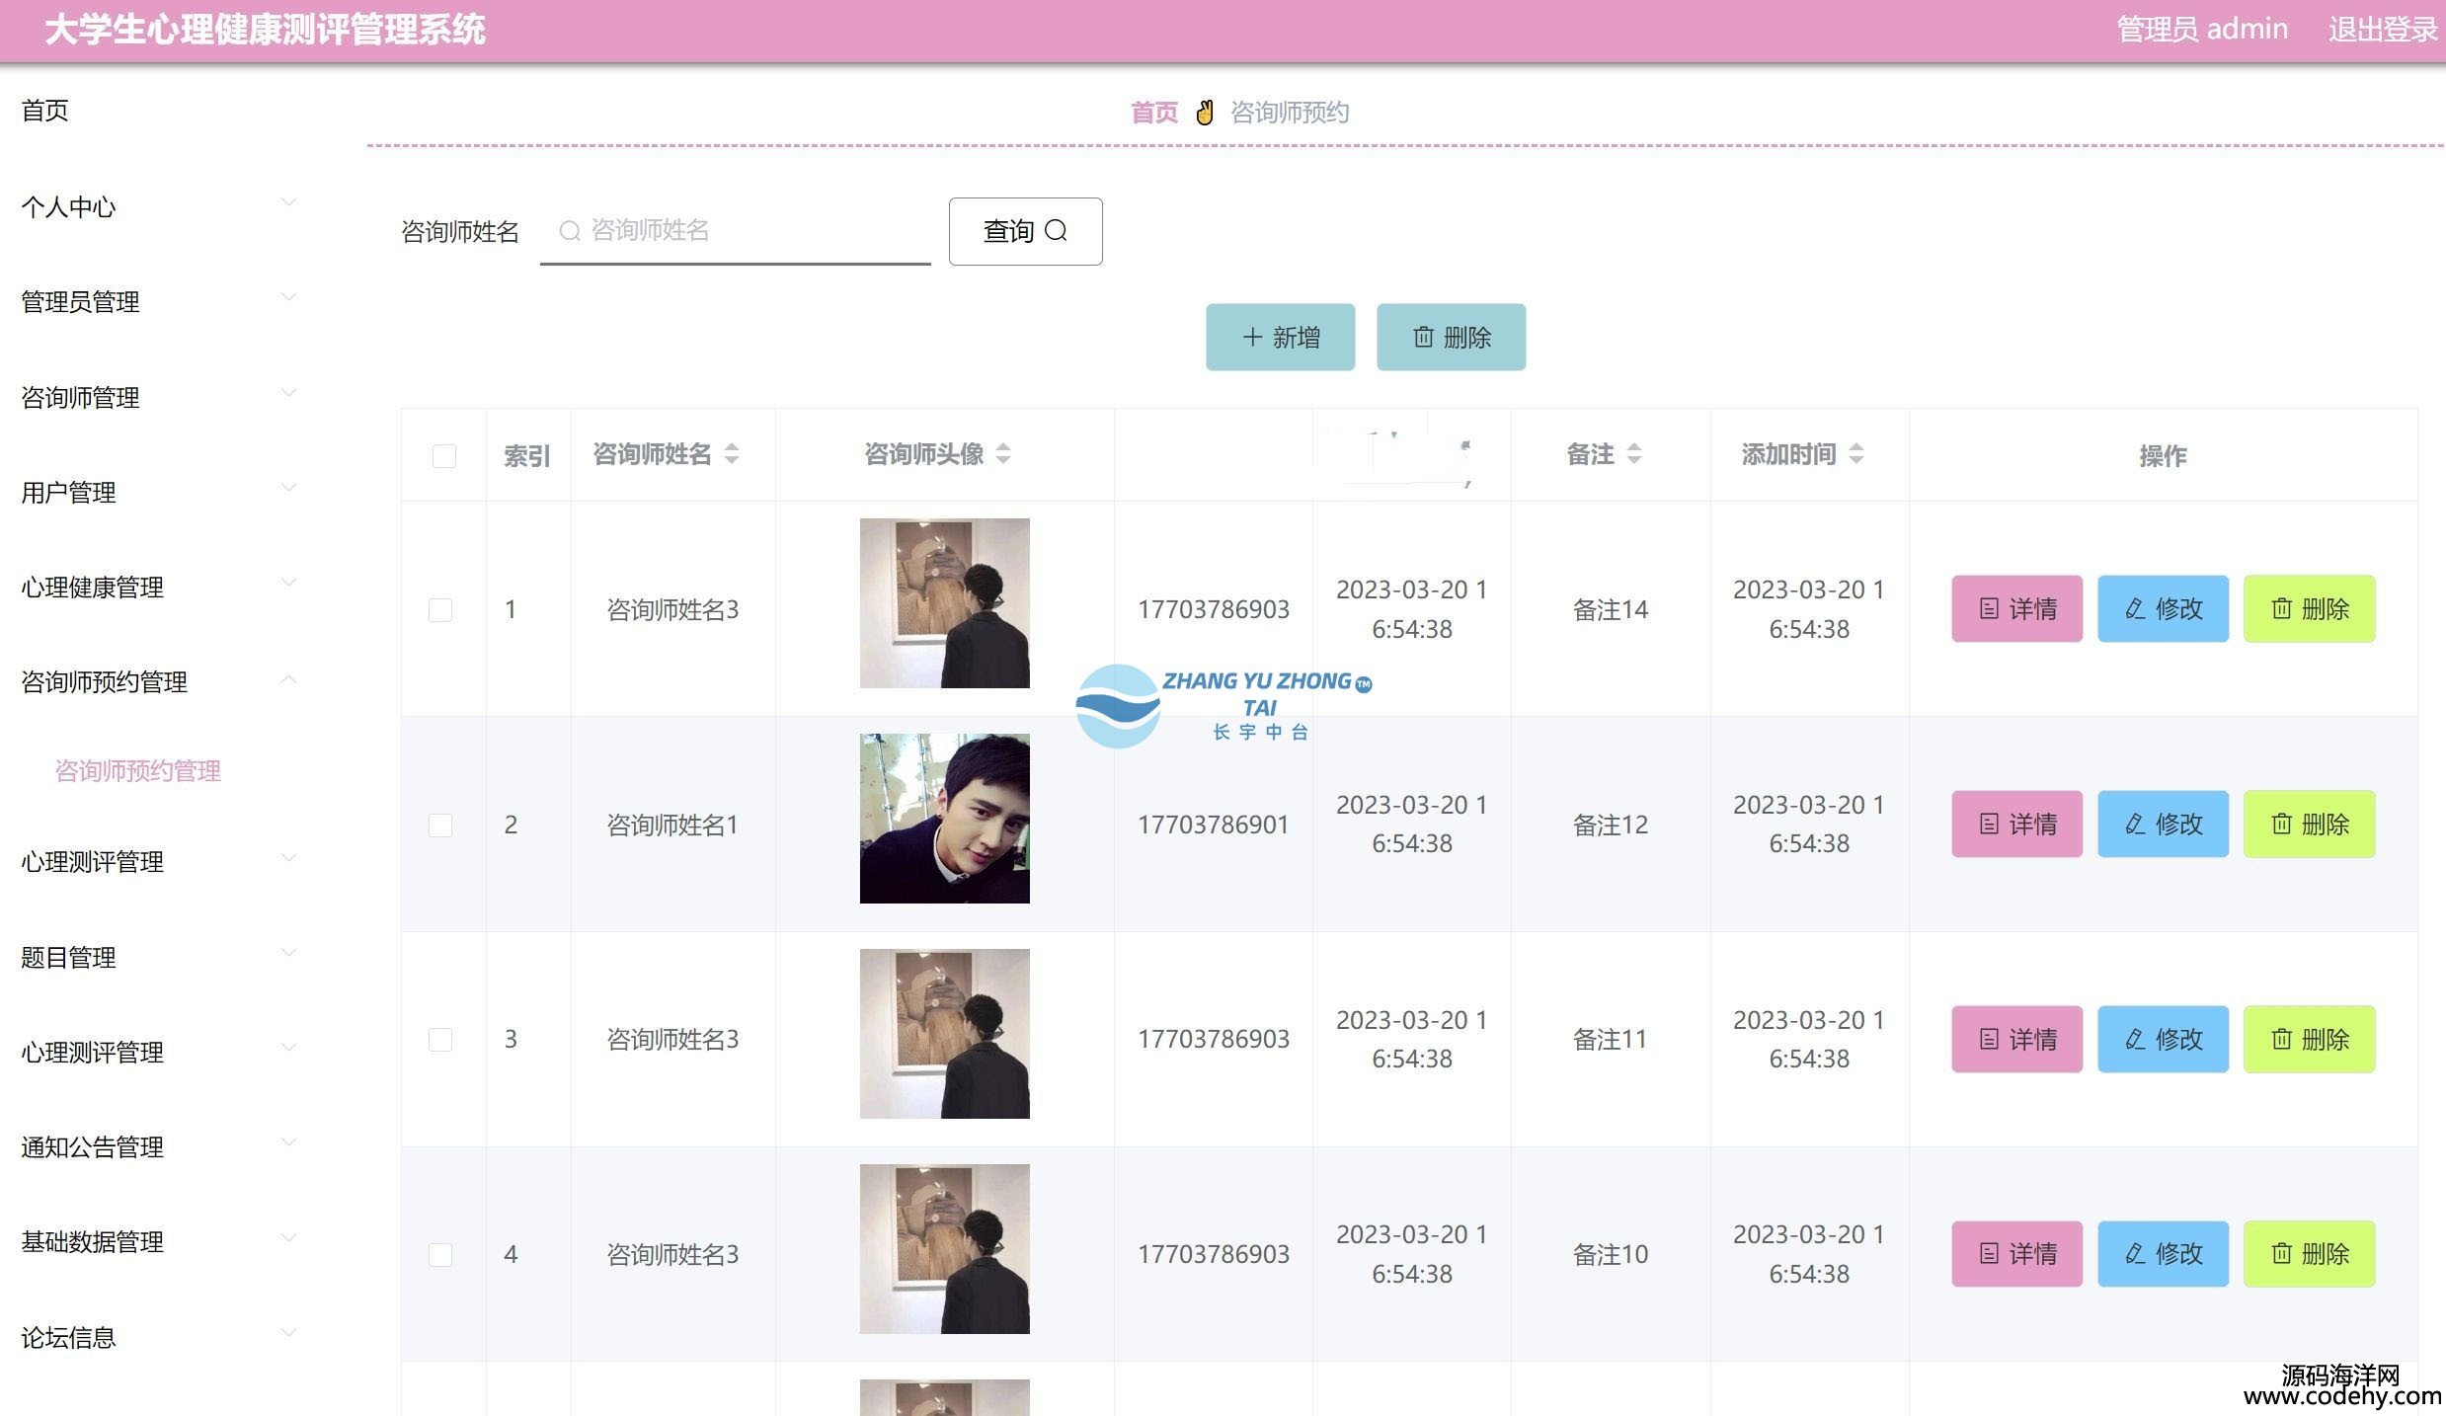
Task: Click 删除 for row 4
Action: tap(2309, 1253)
